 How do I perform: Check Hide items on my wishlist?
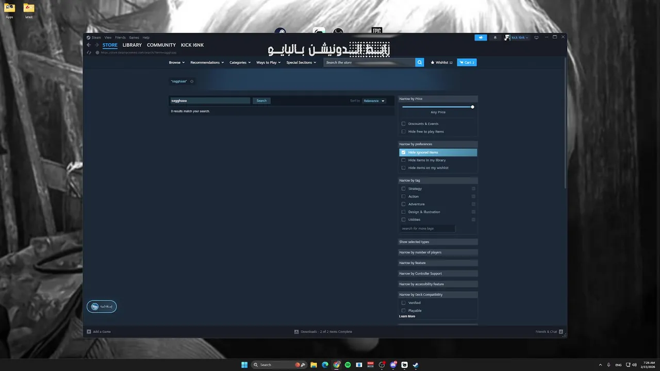[x=403, y=168]
